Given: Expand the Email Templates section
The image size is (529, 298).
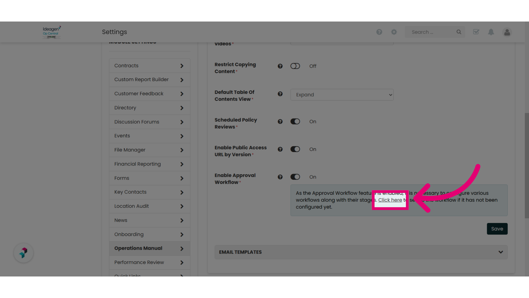Looking at the screenshot, I should pyautogui.click(x=361, y=252).
